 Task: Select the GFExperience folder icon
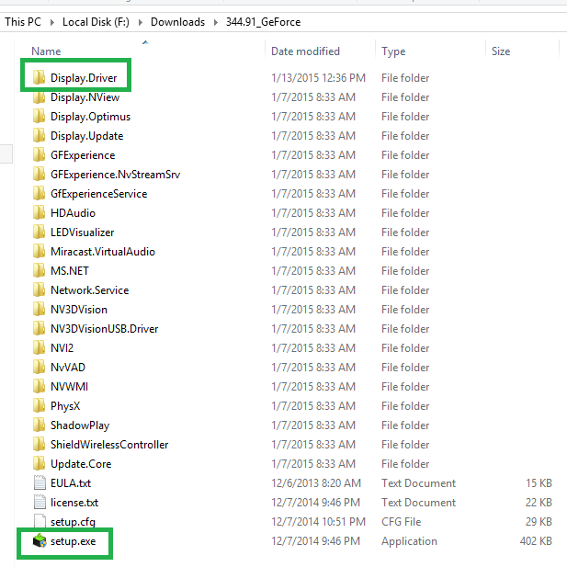(x=39, y=154)
